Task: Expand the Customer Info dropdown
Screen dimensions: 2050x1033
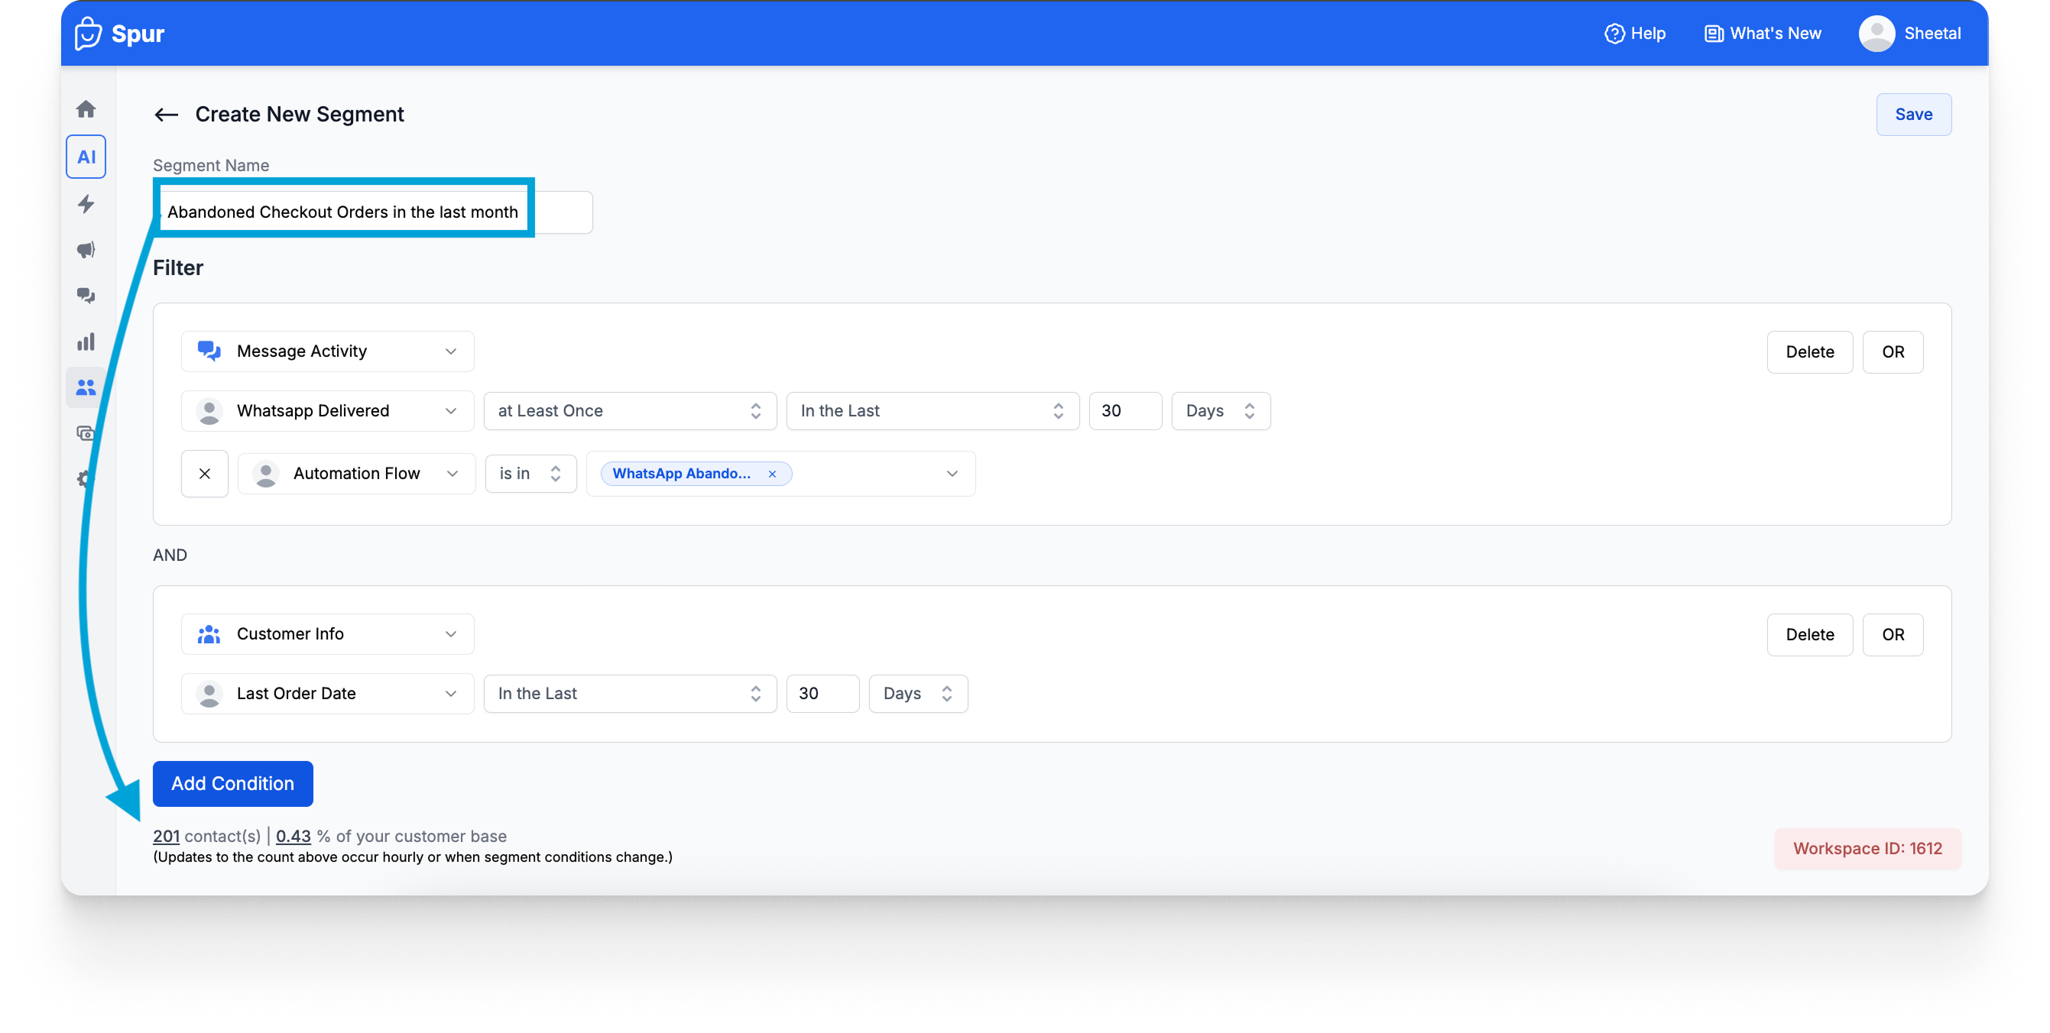Action: tap(327, 634)
